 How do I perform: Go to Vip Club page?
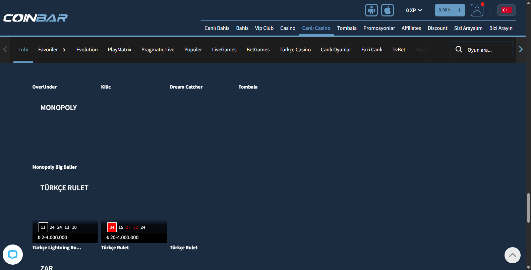[x=264, y=28]
